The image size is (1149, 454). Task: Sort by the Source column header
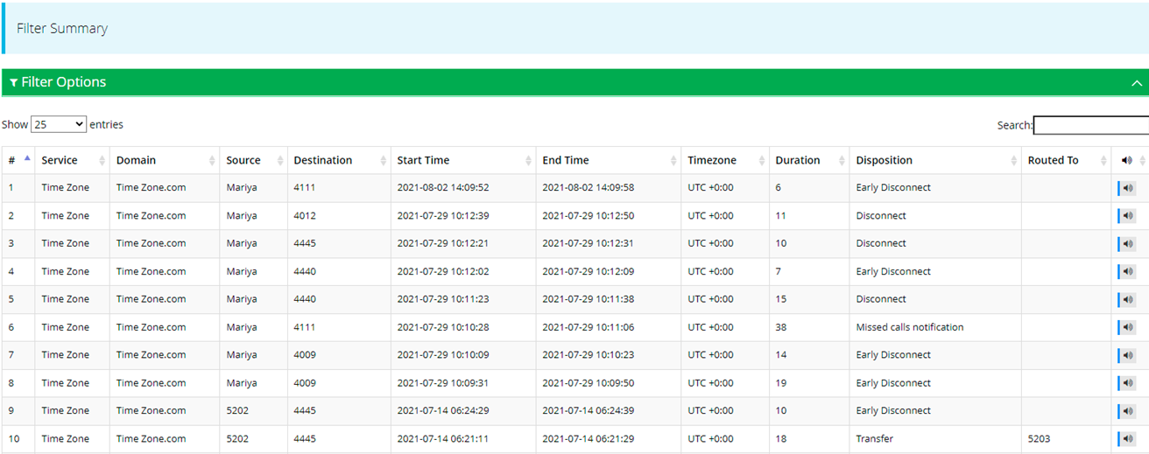(x=243, y=160)
